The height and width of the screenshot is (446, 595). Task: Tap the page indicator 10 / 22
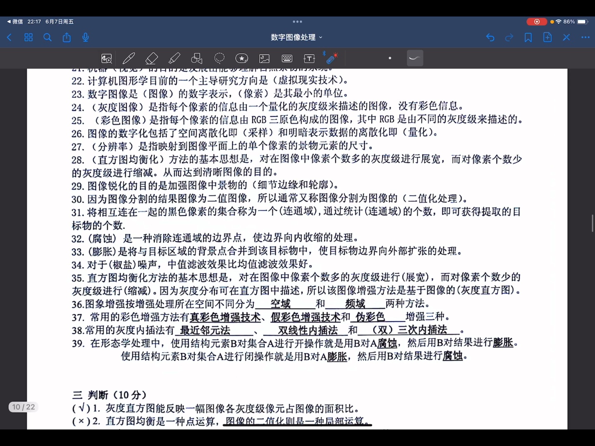point(24,407)
